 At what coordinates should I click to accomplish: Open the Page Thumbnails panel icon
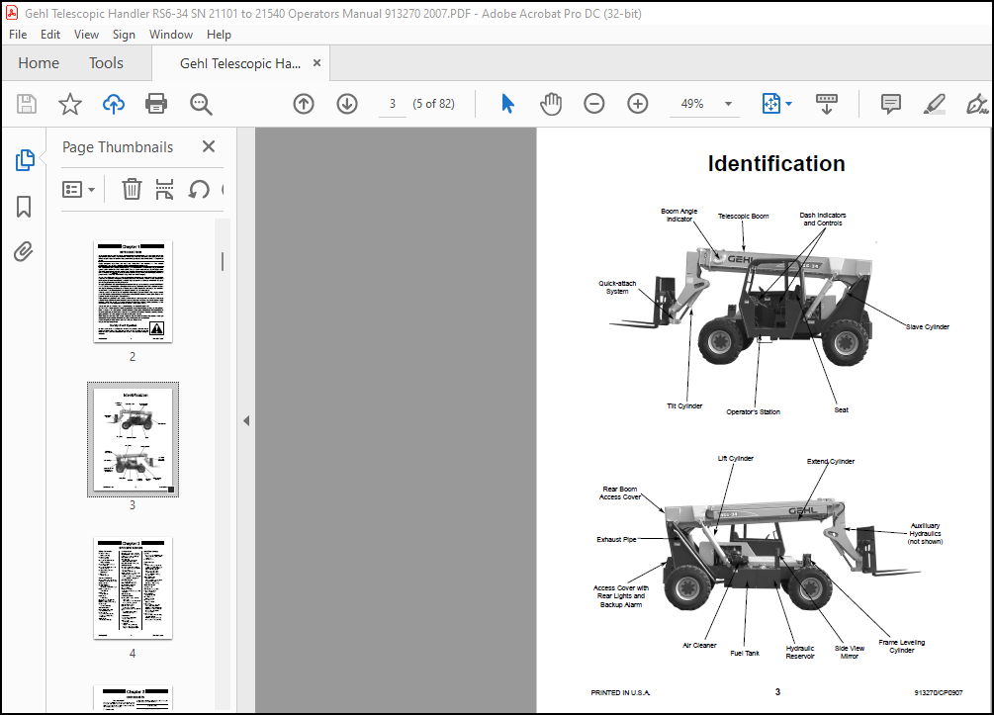click(x=25, y=160)
